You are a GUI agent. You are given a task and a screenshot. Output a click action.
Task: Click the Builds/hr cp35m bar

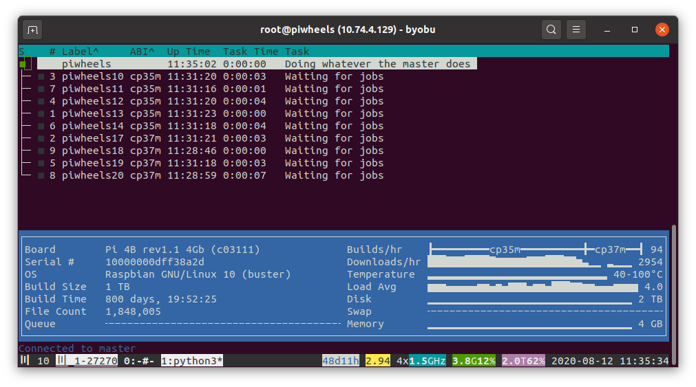click(x=507, y=249)
